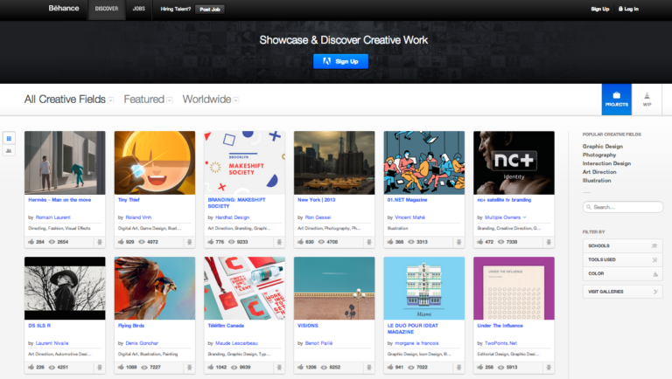
Task: Expand the Tools Used filter
Action: tap(623, 259)
